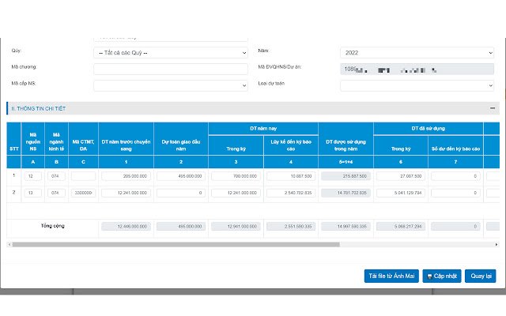The width and height of the screenshot is (506, 316).
Task: Open the Năm dropdown showing 2022
Action: pos(417,53)
